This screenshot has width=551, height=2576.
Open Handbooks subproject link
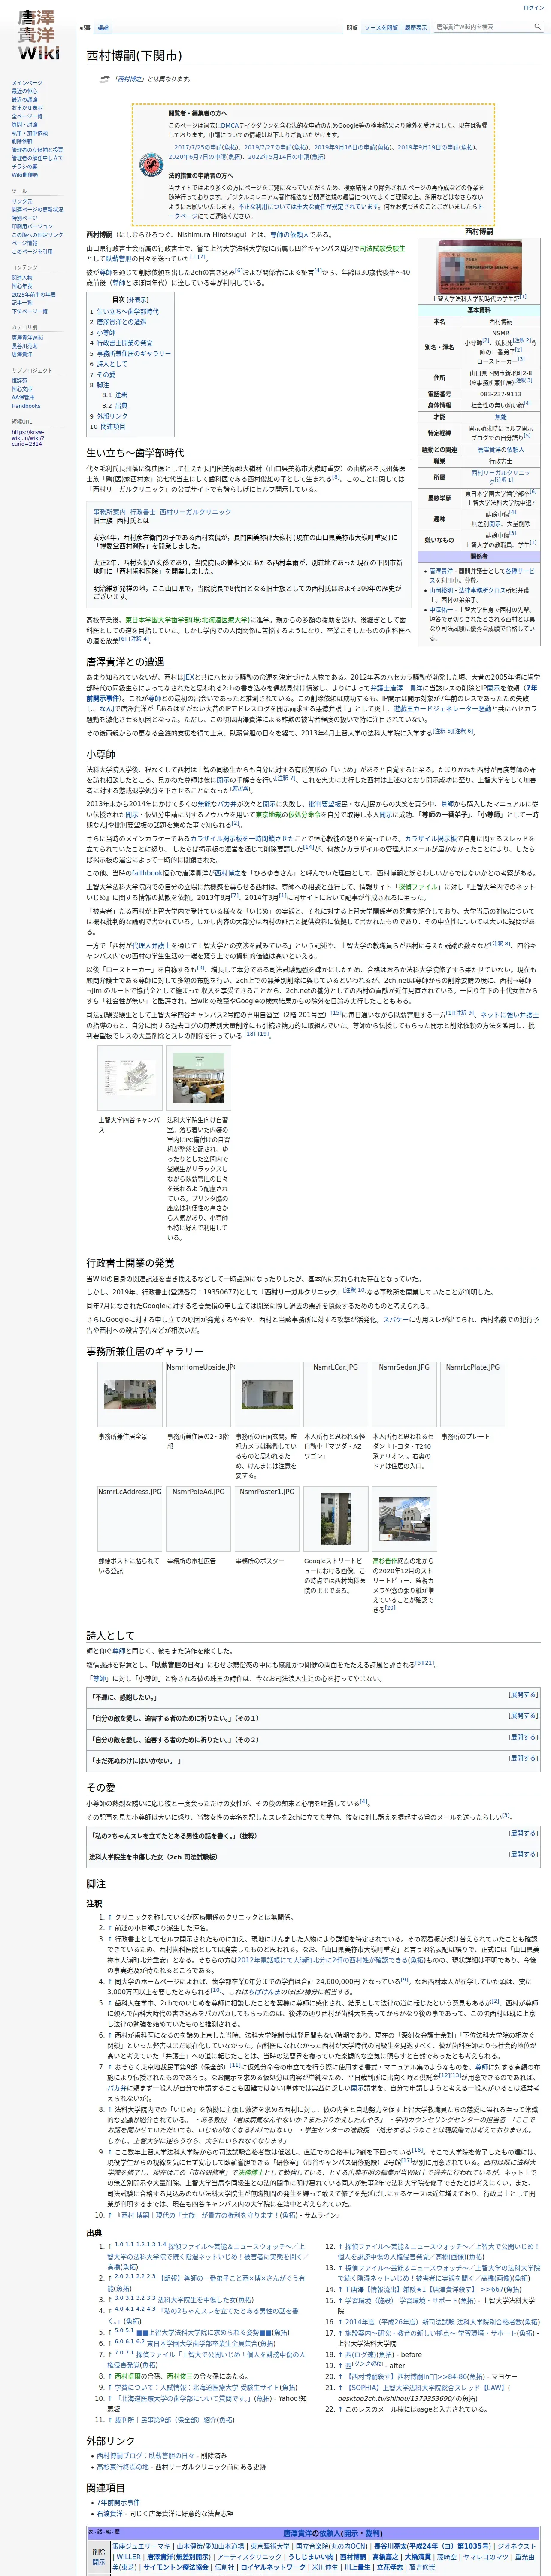26,406
